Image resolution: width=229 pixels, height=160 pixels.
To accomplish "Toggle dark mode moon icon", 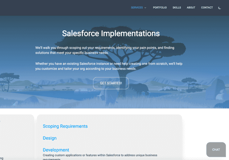I will tap(219, 8).
